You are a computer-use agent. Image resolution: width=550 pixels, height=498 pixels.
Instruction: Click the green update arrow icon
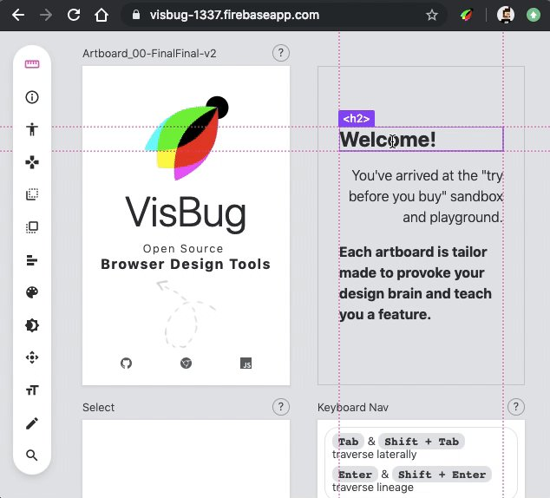coord(534,15)
